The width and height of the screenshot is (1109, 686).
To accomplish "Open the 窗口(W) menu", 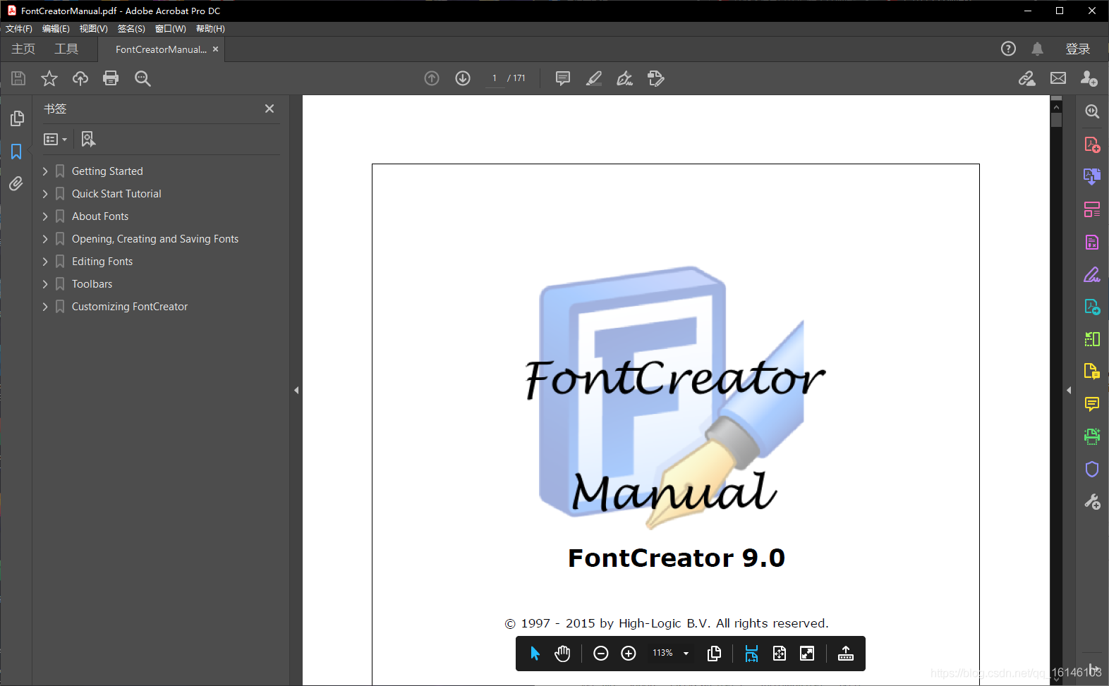I will [x=171, y=29].
